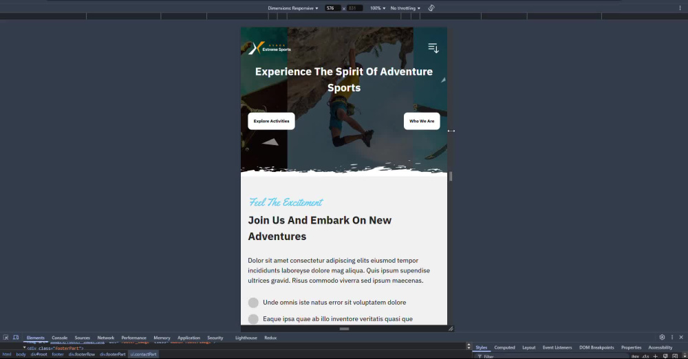Open the Redux tab
The image size is (688, 359).
click(270, 338)
